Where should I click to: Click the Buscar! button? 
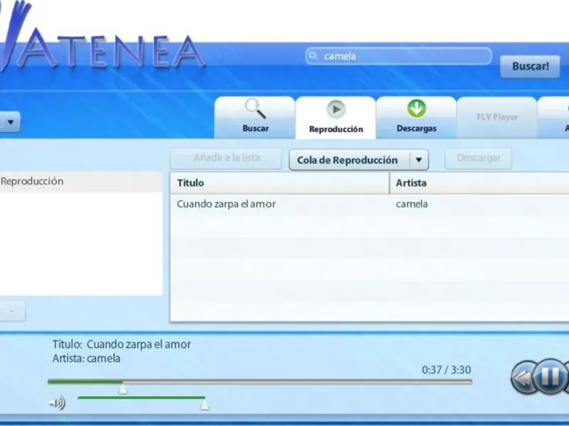pos(530,66)
